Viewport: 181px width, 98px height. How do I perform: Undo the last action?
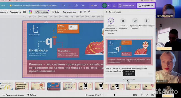64,6
